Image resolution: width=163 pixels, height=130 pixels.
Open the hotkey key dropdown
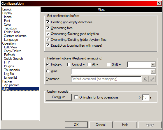[x=153, y=64]
